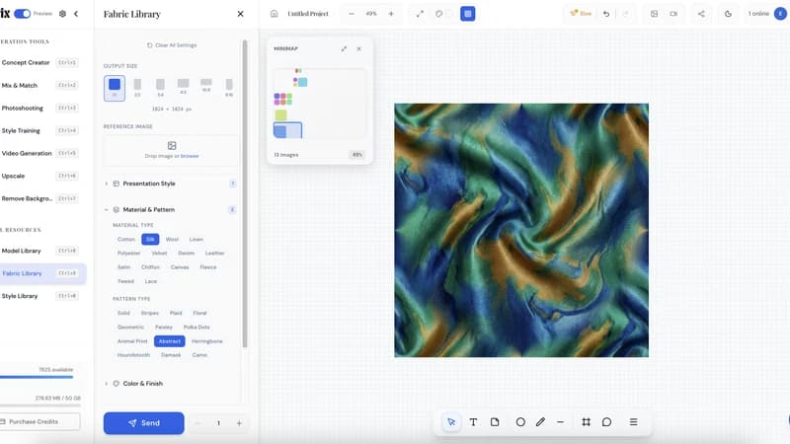This screenshot has width=790, height=444.
Task: Select the 16:9 output size
Action: 206,85
